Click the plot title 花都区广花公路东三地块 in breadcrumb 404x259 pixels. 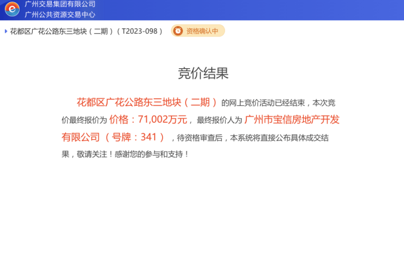[49, 31]
